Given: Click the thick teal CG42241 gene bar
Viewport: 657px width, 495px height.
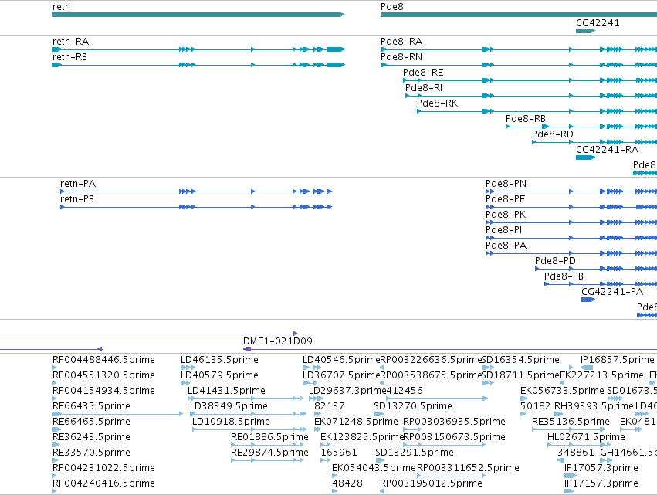Looking at the screenshot, I should [586, 31].
